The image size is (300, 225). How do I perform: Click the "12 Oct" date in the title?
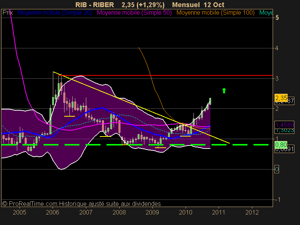214,4
